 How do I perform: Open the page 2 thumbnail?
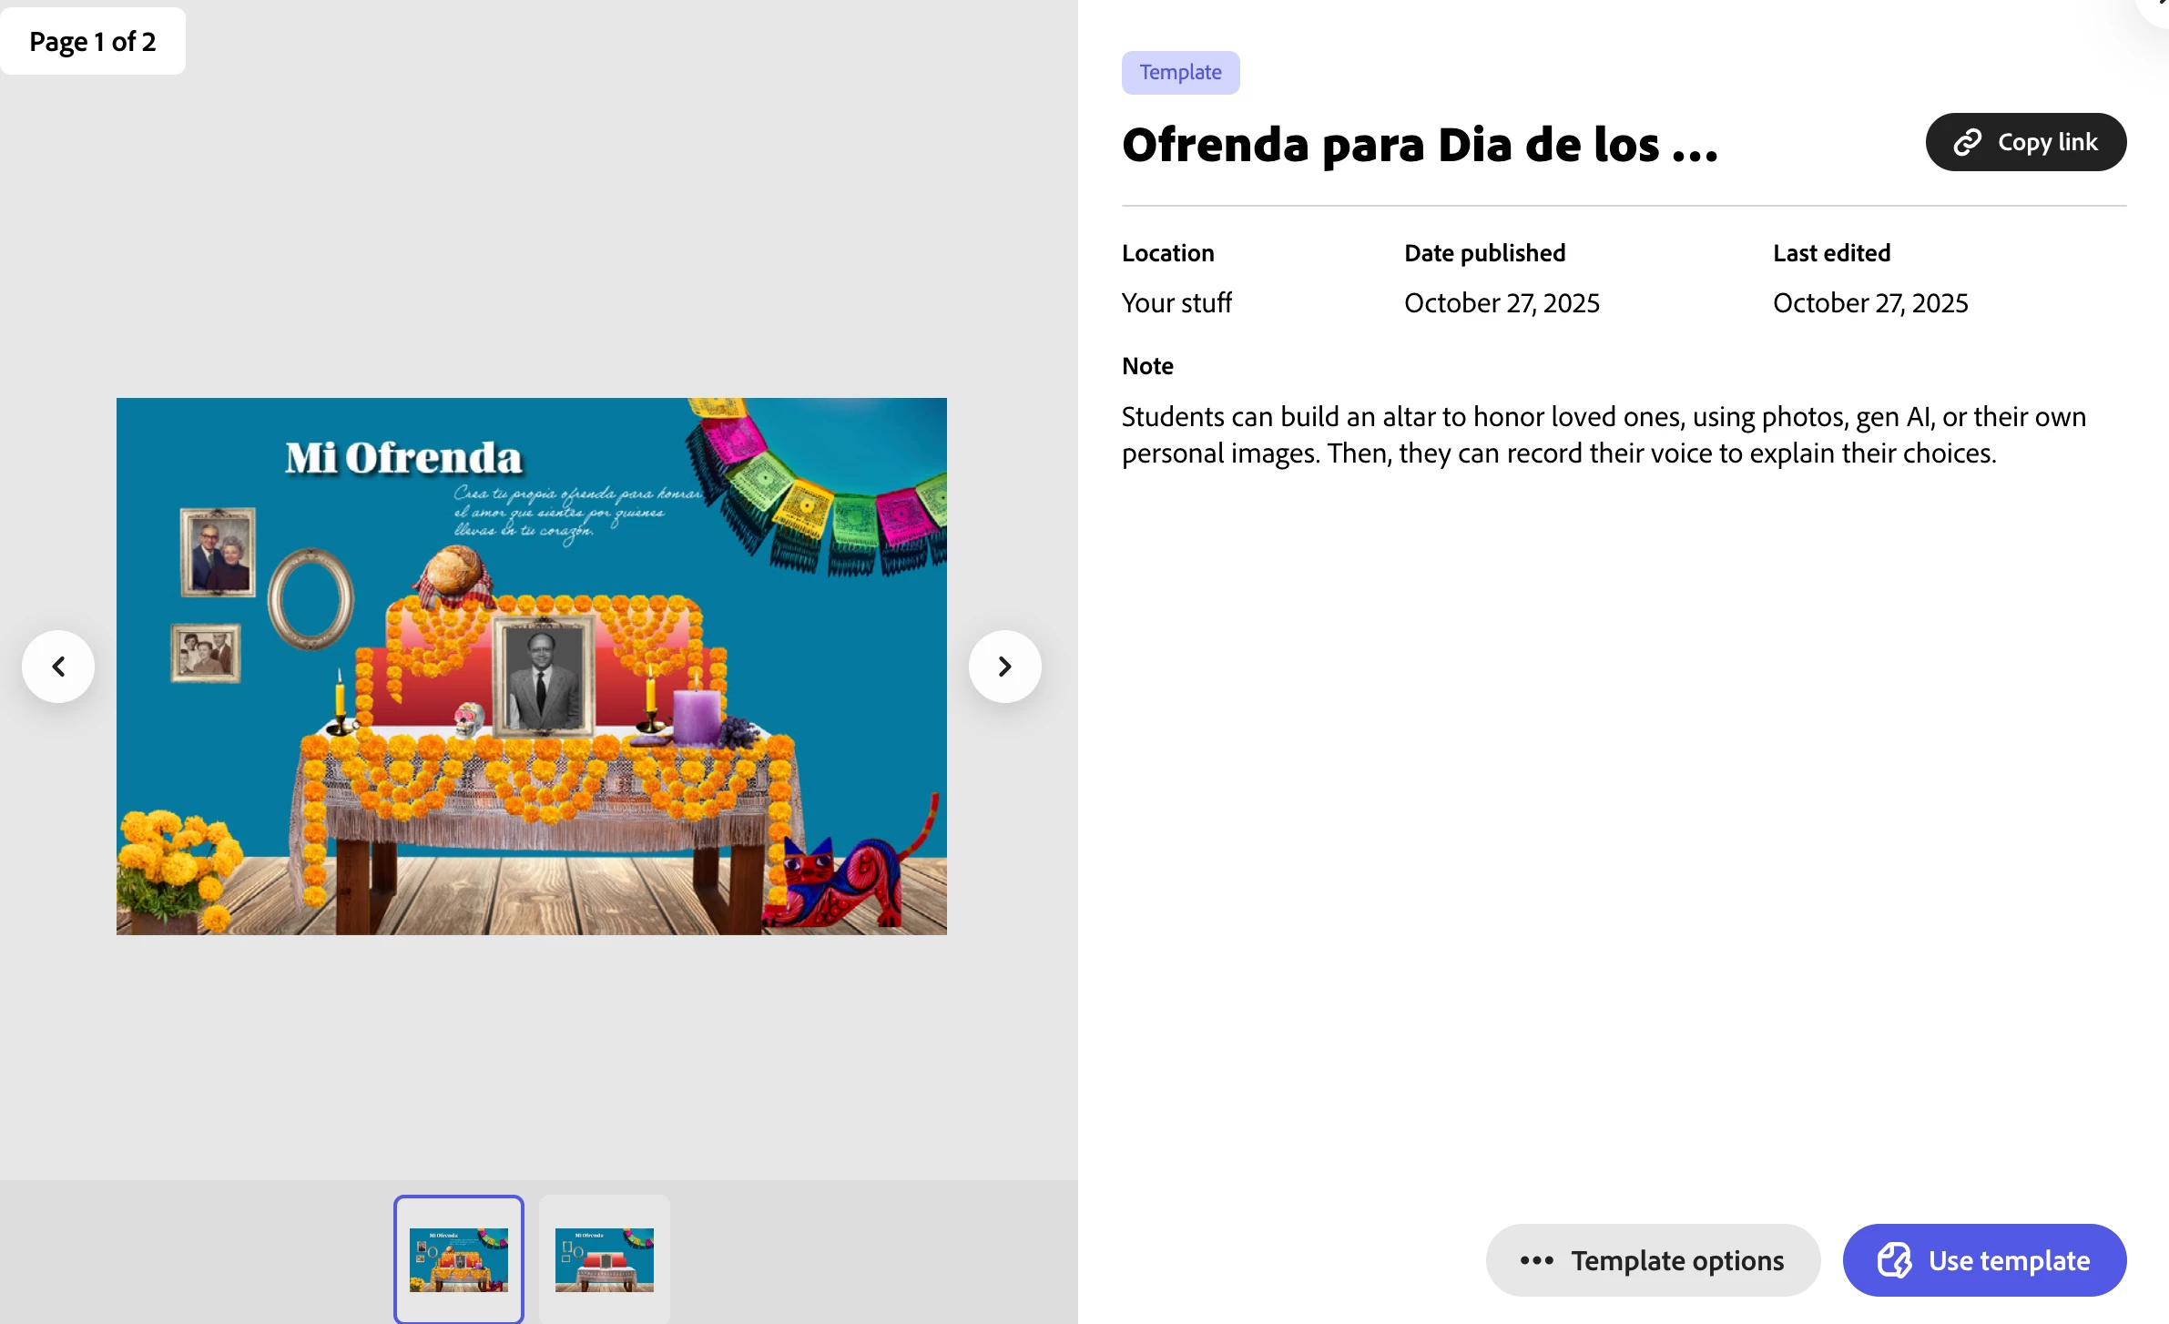[605, 1259]
